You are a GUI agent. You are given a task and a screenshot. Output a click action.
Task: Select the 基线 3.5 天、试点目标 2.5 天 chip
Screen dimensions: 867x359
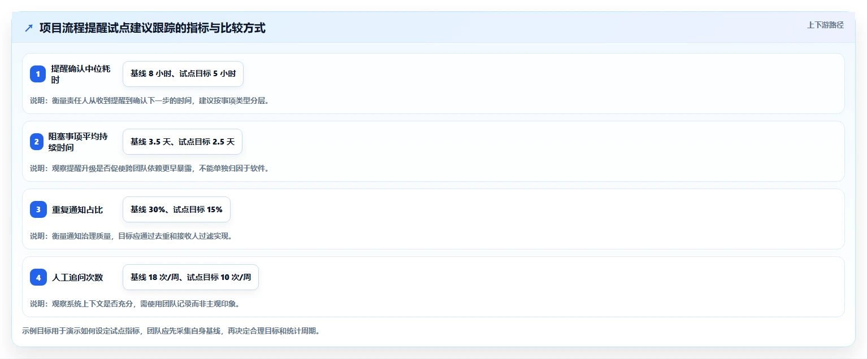(183, 142)
